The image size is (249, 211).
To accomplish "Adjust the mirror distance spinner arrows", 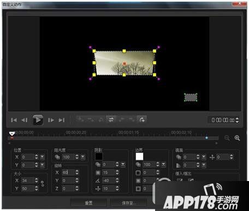I will pyautogui.click(x=232, y=157).
